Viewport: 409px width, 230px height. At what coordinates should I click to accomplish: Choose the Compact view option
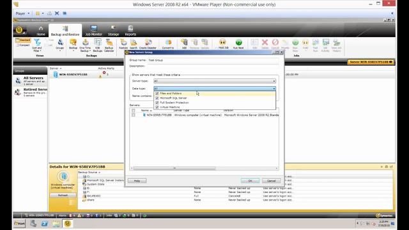tap(23, 45)
